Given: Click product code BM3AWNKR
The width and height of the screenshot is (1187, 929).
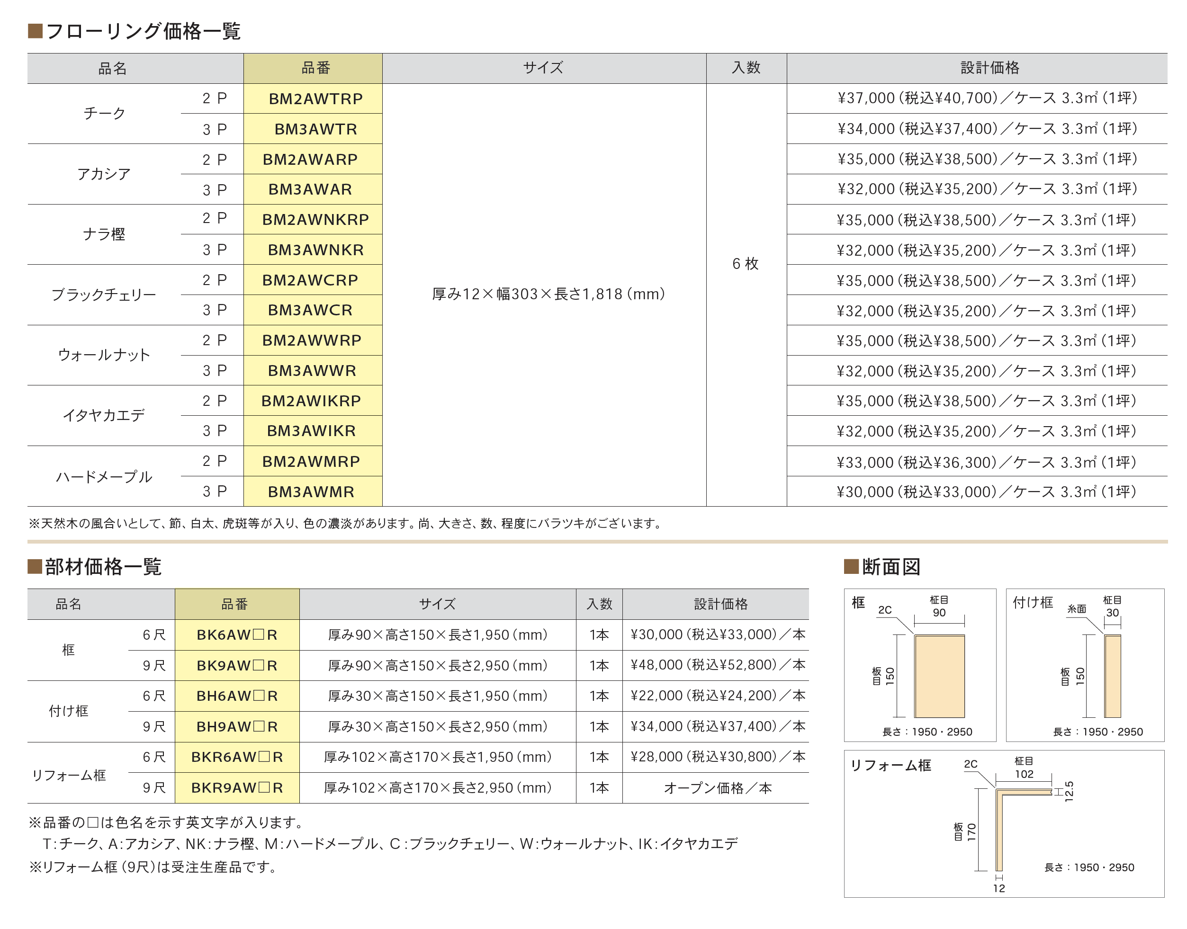Looking at the screenshot, I should click(315, 250).
